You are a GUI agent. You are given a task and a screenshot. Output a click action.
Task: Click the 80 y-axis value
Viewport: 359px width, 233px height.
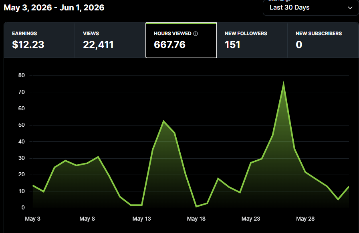pos(22,76)
